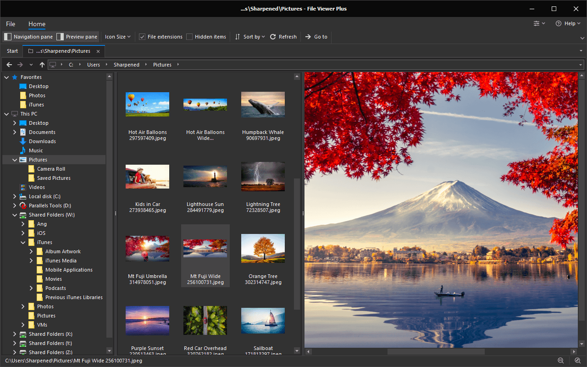Select the Lighthouse Sun thumbnail
This screenshot has height=367, width=587.
click(x=205, y=177)
